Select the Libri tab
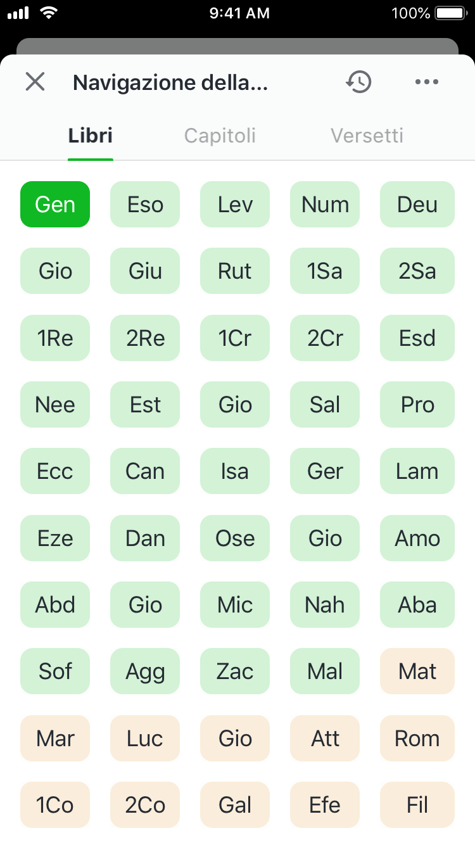The width and height of the screenshot is (475, 845). (x=91, y=136)
